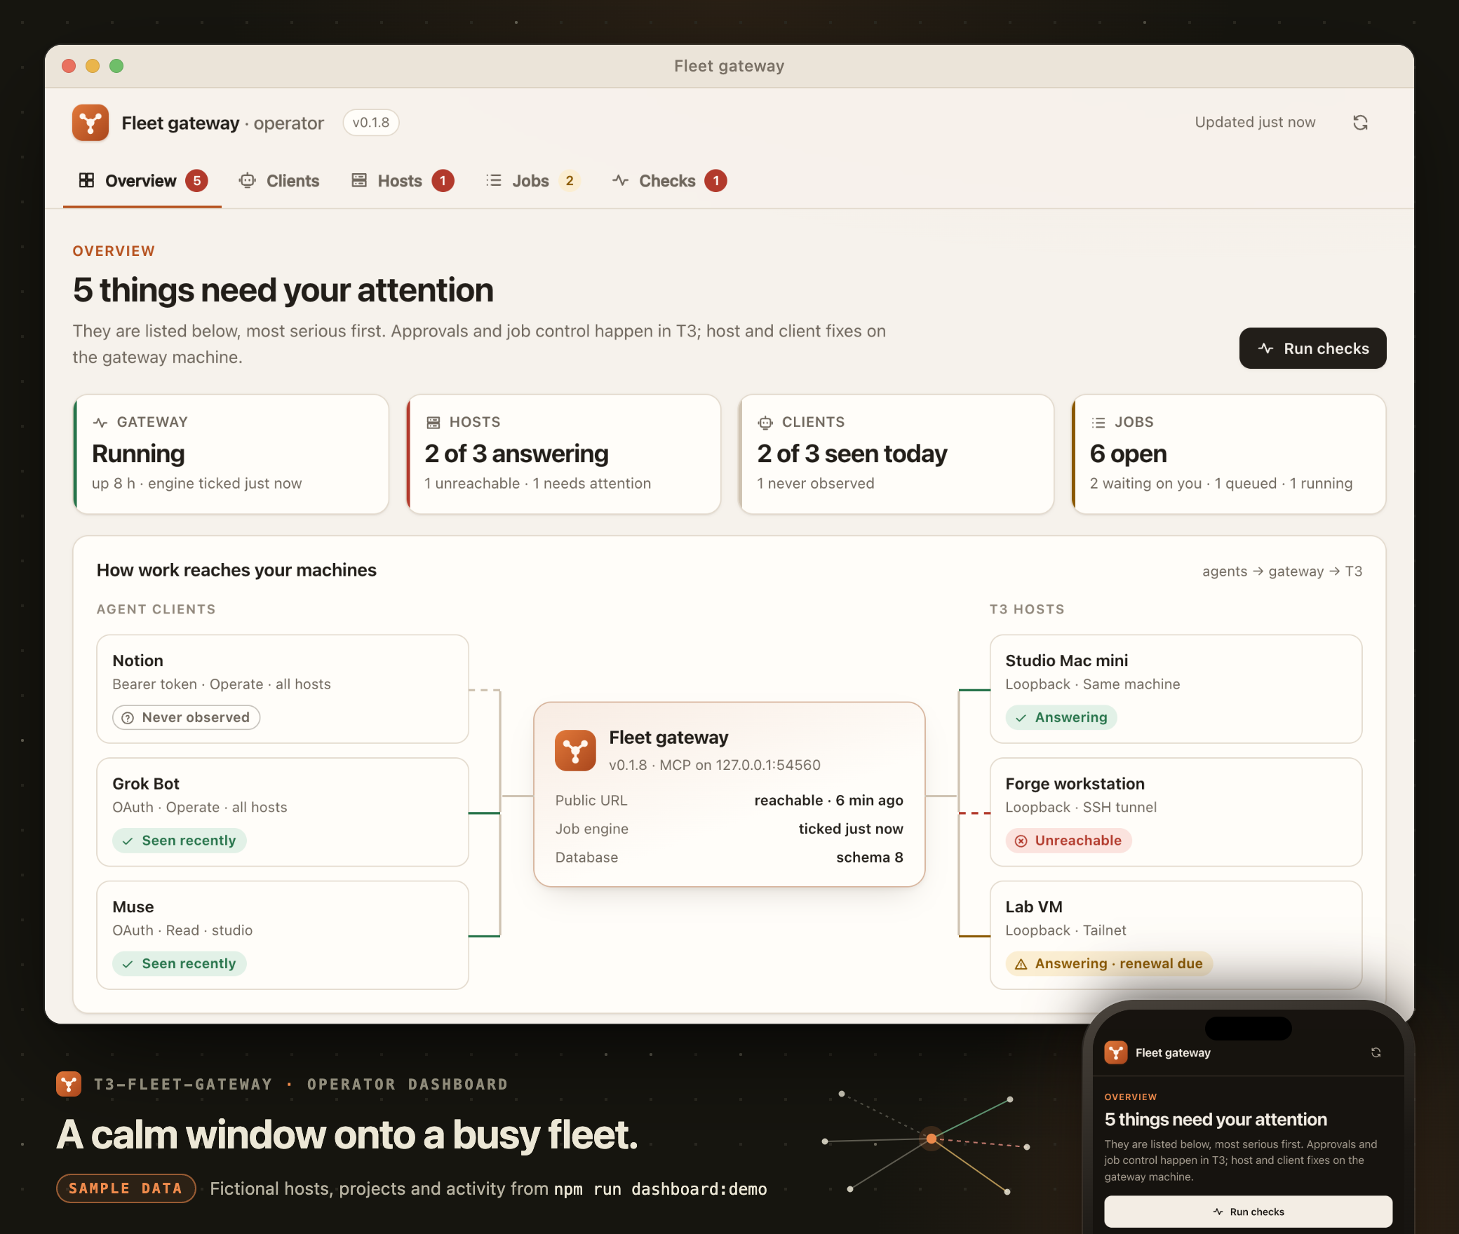
Task: Open the Jobs tab
Action: (532, 181)
